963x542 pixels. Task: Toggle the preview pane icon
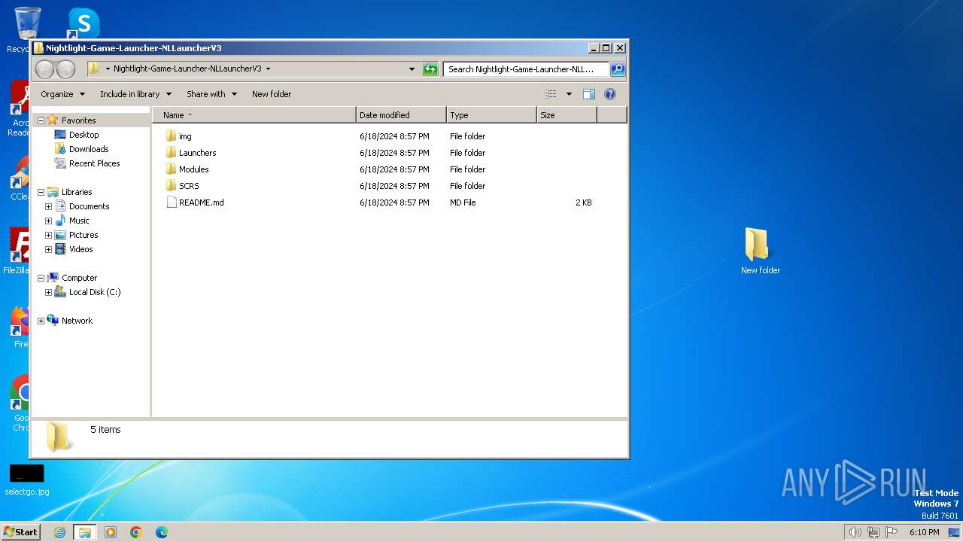(589, 94)
